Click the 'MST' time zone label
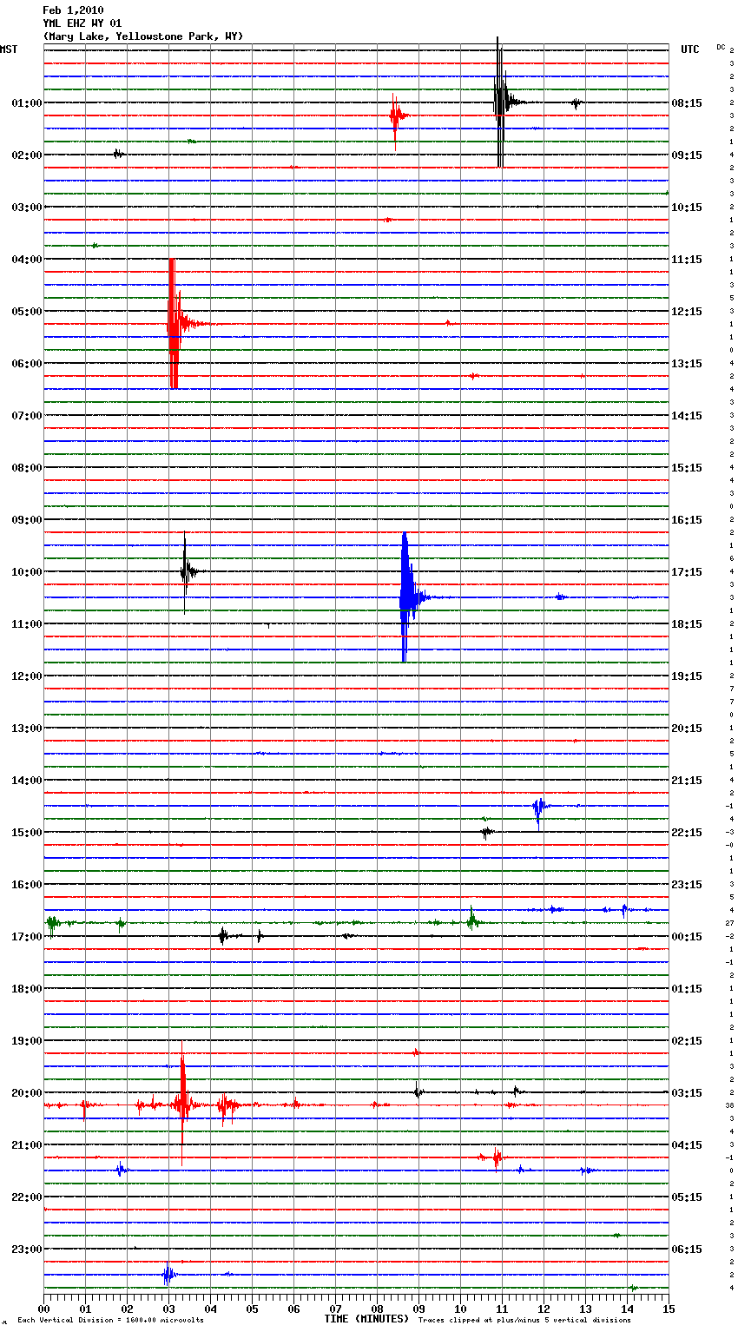 pyautogui.click(x=9, y=49)
